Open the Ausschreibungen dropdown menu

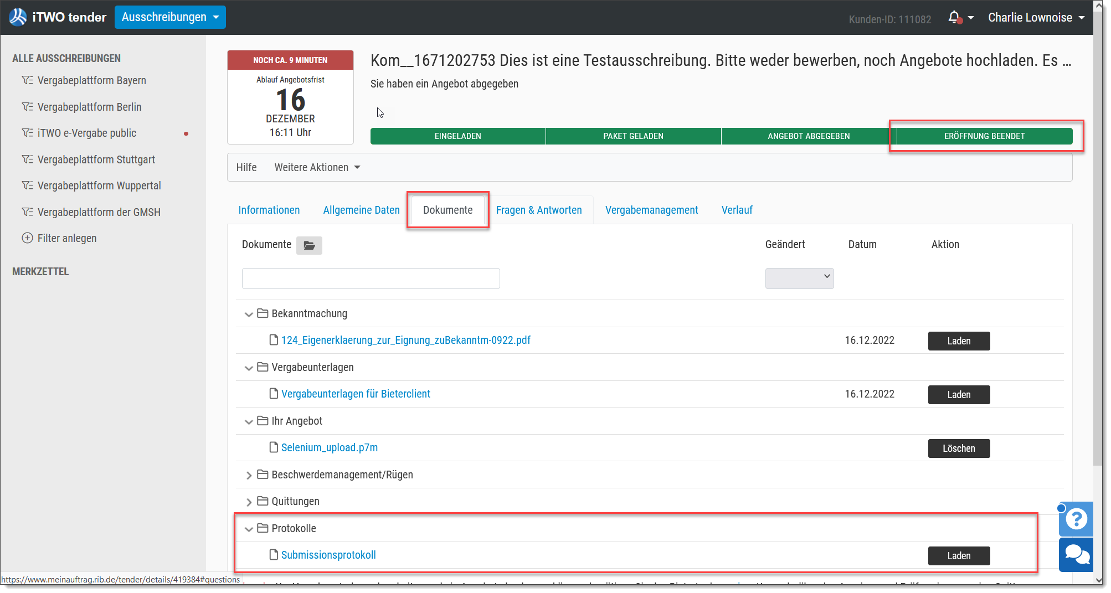tap(170, 17)
